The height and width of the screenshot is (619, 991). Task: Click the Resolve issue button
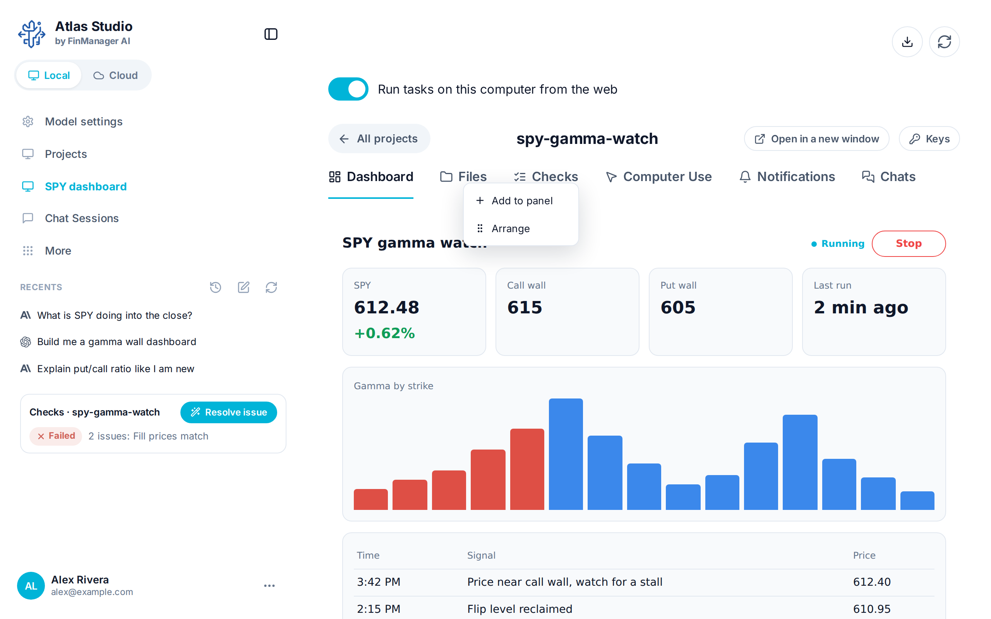(x=228, y=412)
